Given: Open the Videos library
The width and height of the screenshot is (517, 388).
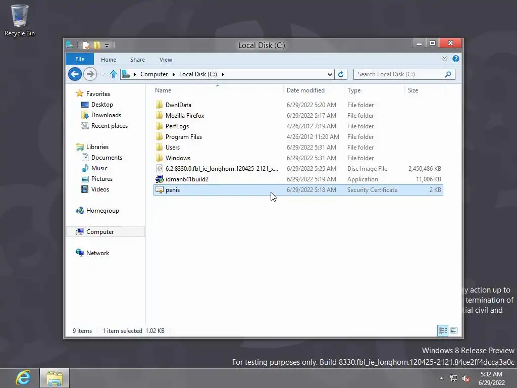Looking at the screenshot, I should (100, 189).
